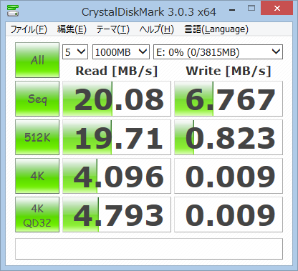Select the 4K QD32 write result 0.009

pyautogui.click(x=229, y=215)
